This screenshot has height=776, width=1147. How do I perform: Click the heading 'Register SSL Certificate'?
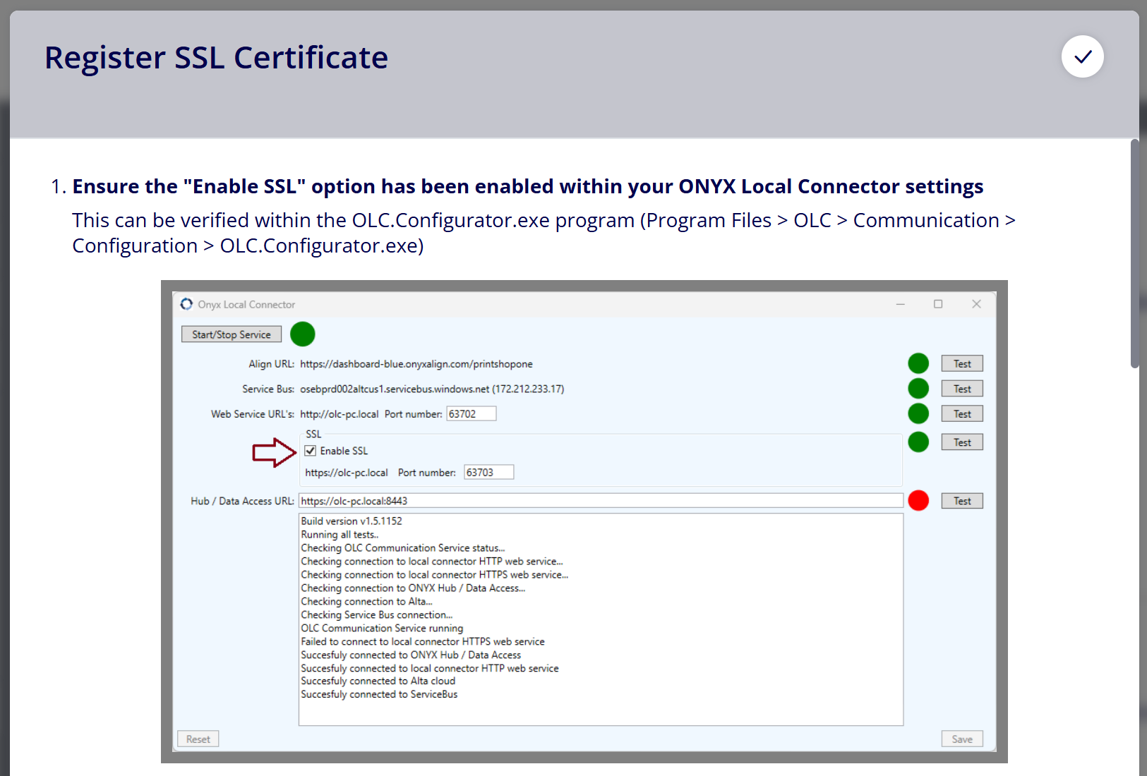coord(216,58)
